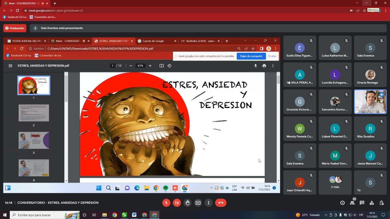Open host controls lock icon
The image size is (390, 219).
[381, 203]
